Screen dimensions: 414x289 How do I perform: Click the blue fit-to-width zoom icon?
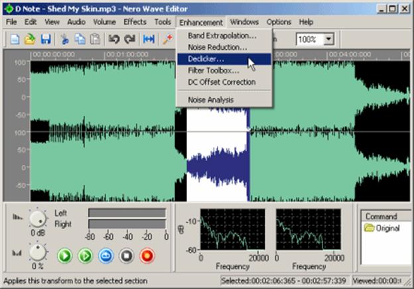click(149, 39)
